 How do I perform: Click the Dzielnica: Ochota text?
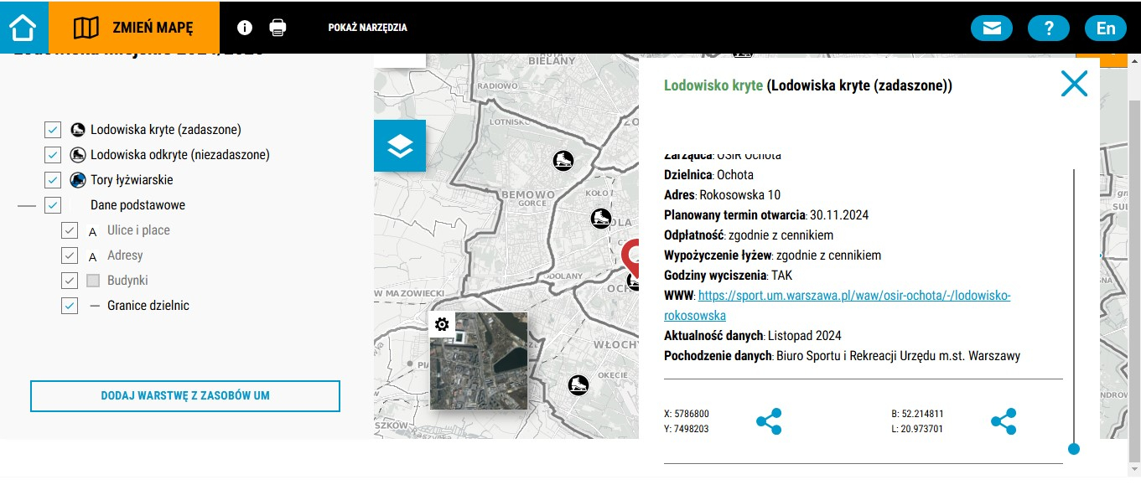708,175
